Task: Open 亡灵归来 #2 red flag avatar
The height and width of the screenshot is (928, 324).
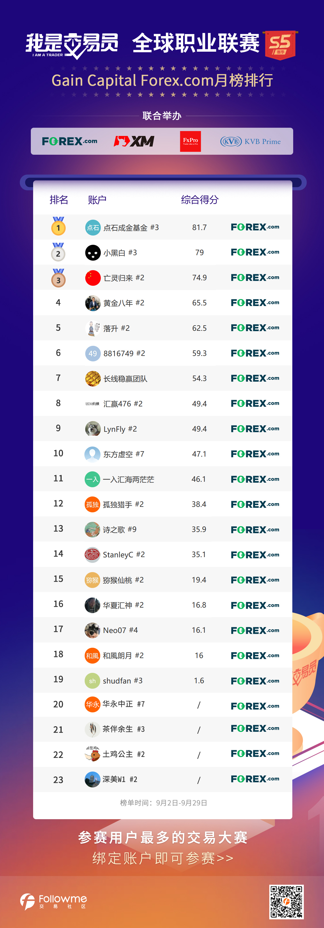Action: point(93,278)
